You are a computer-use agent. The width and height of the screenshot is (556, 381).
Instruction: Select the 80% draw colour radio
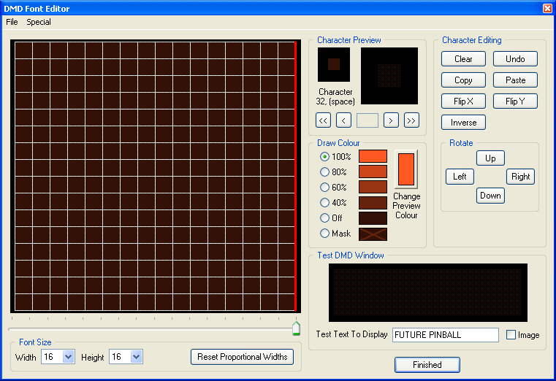pyautogui.click(x=324, y=172)
